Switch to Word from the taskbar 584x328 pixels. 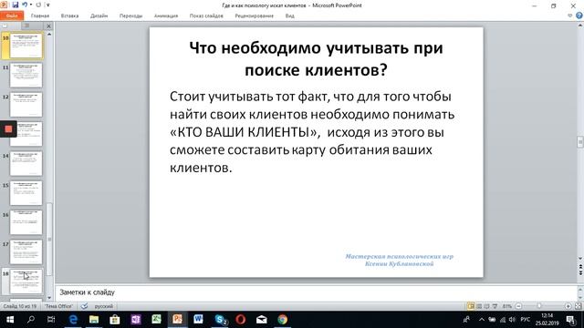(x=198, y=320)
